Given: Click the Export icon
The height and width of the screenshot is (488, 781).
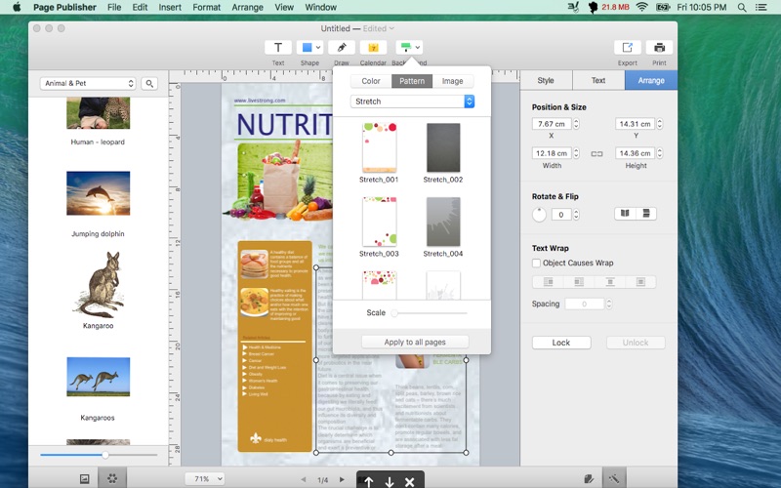Looking at the screenshot, I should tap(627, 47).
